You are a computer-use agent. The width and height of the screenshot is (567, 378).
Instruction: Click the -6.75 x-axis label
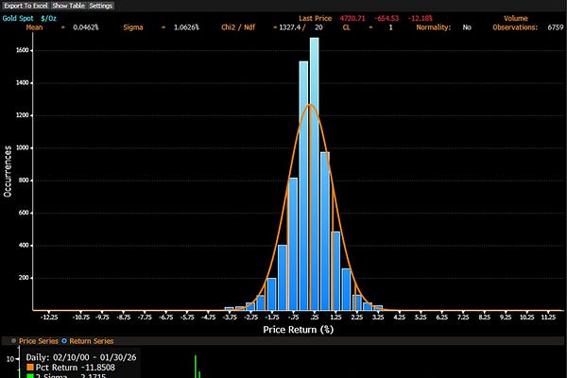(166, 318)
